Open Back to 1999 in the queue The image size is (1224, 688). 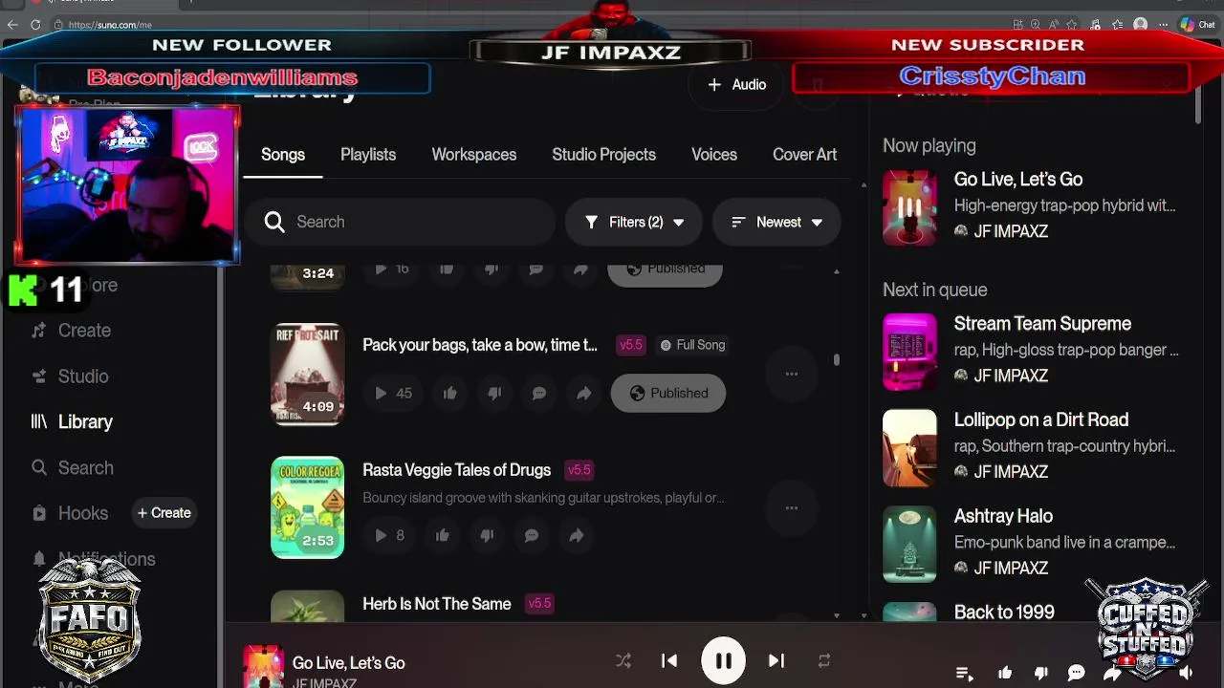click(1004, 613)
